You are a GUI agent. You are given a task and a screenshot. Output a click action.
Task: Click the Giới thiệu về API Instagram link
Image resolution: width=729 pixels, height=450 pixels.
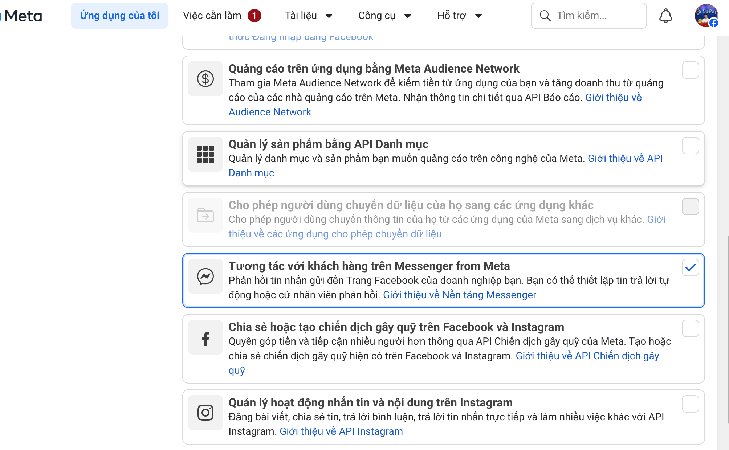341,431
